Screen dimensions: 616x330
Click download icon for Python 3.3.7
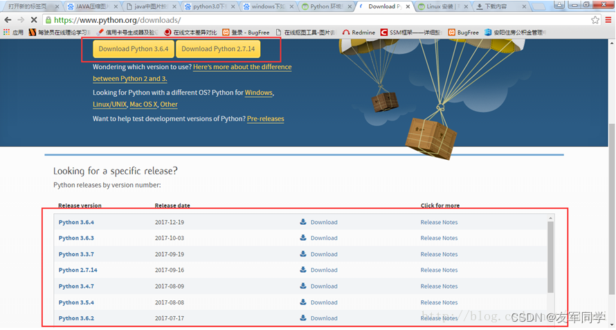click(x=303, y=254)
